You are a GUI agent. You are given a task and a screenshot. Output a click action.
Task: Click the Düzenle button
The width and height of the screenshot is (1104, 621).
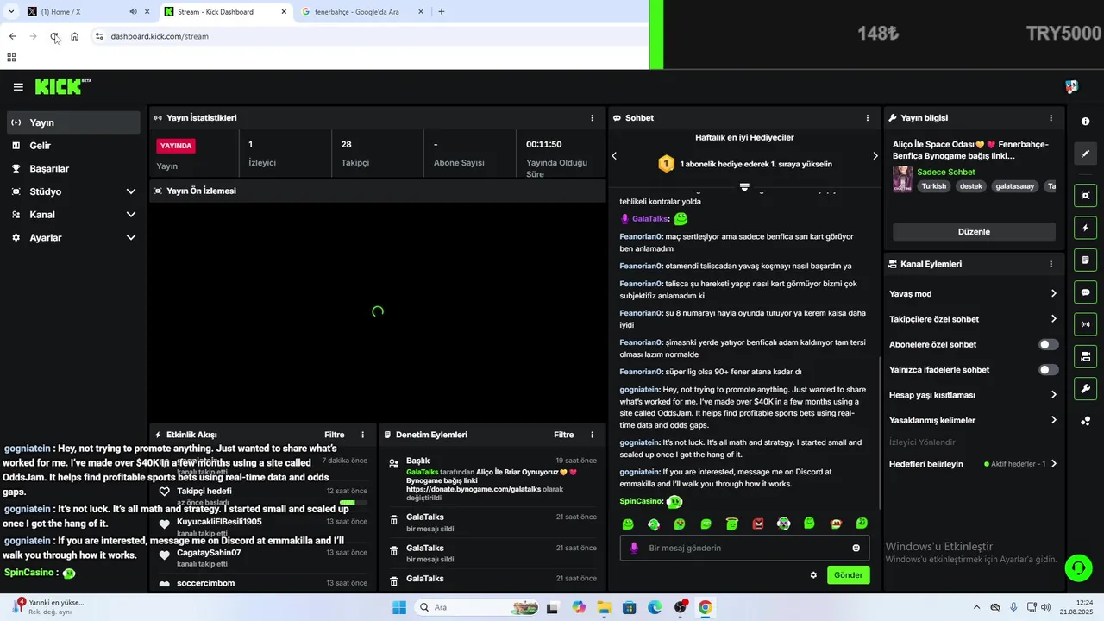(x=974, y=231)
